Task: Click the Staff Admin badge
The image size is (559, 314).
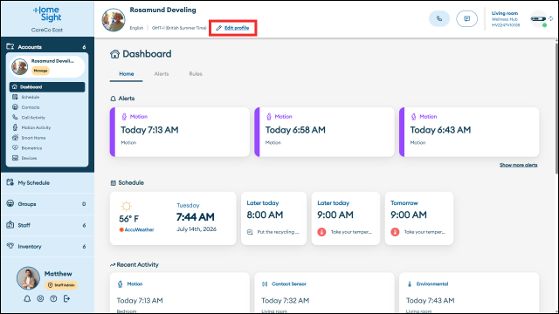Action: [x=61, y=285]
